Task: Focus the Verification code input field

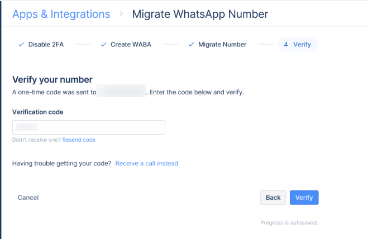Action: 89,127
